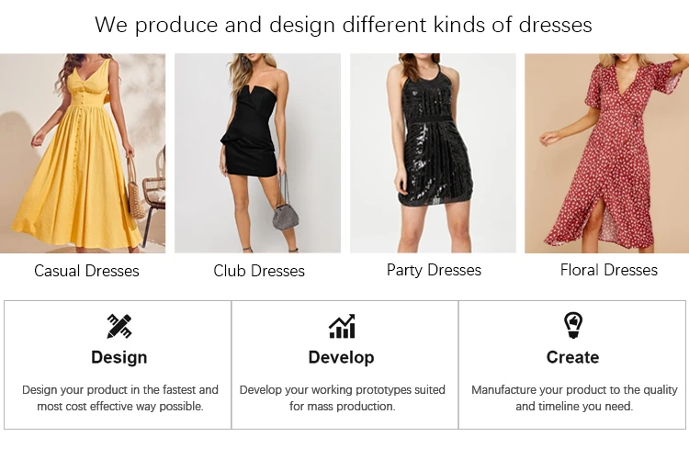Click the Develop card prototypes description
Image resolution: width=689 pixels, height=459 pixels.
point(343,397)
